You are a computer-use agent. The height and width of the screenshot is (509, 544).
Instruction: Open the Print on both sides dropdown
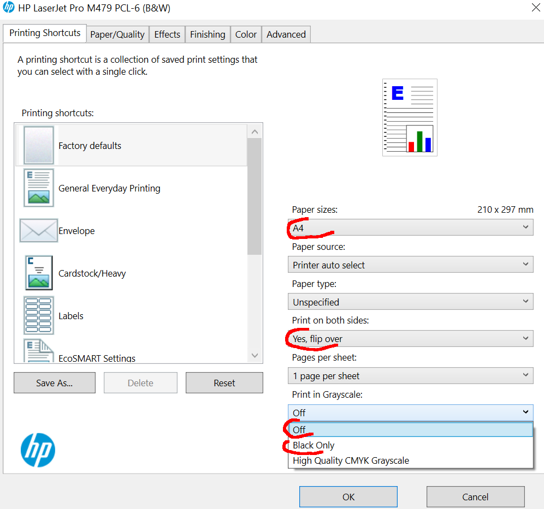point(410,339)
